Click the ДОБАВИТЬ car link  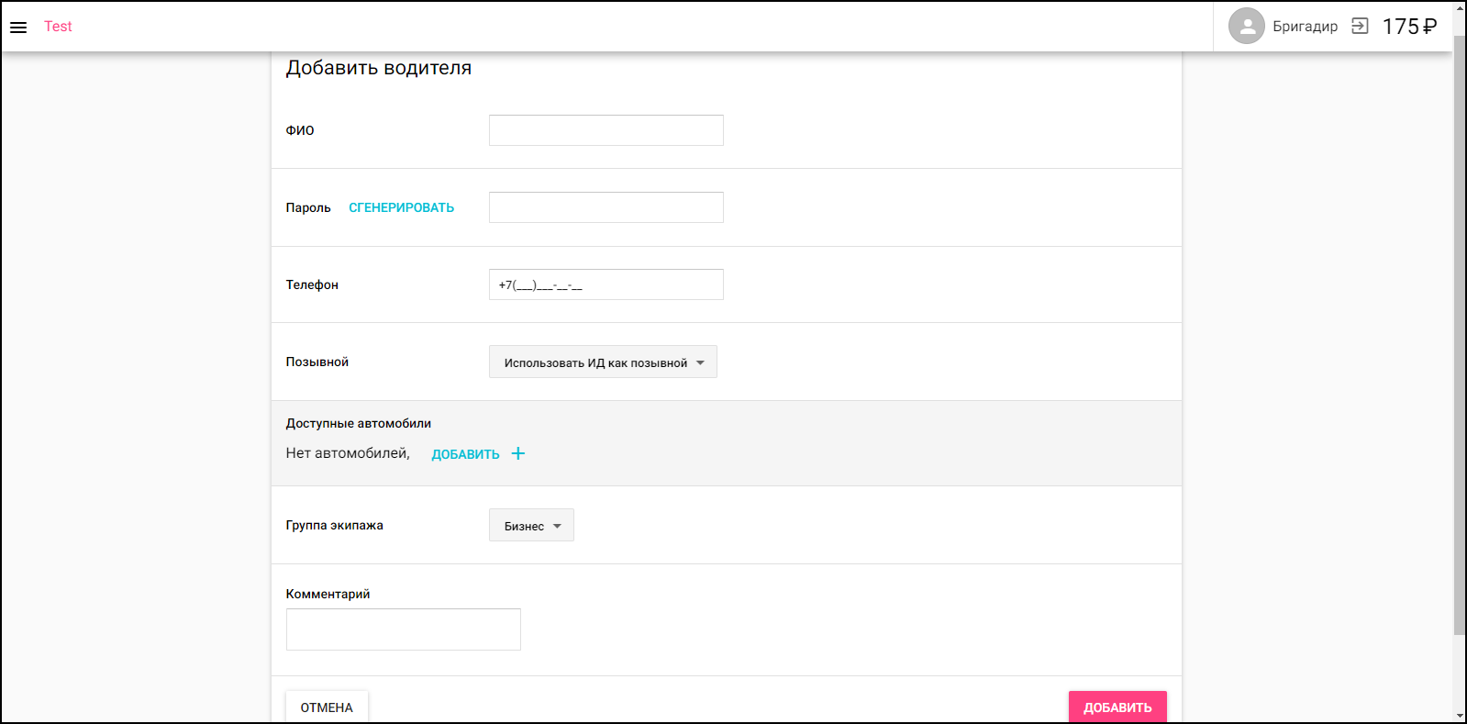[465, 454]
